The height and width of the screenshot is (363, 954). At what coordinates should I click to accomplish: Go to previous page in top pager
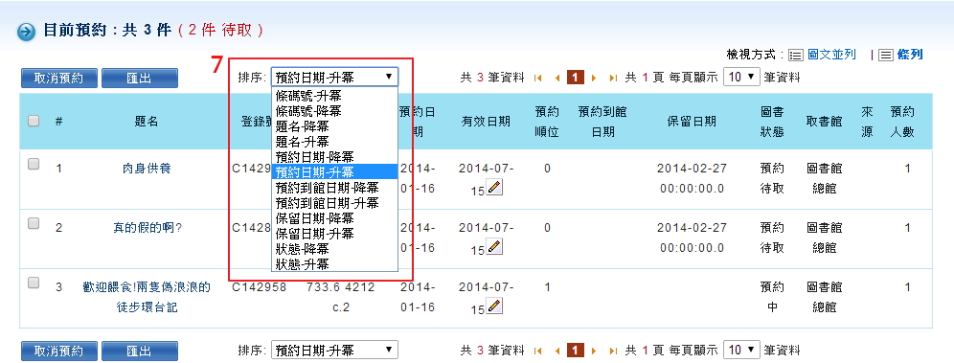[557, 78]
